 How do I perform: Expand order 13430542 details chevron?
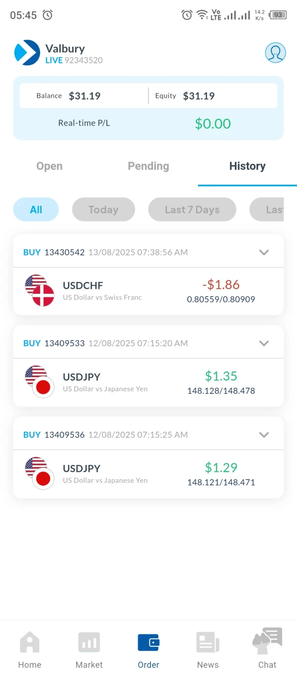click(264, 252)
